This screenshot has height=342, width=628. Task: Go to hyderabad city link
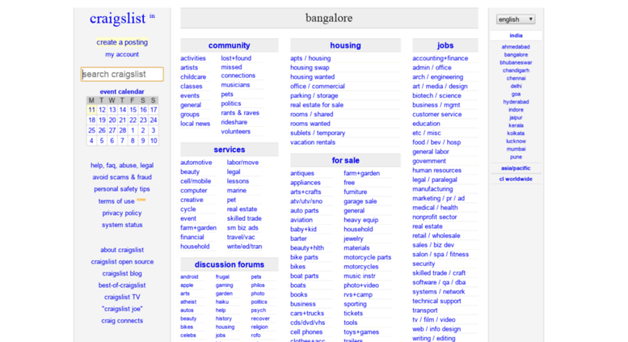tap(516, 102)
